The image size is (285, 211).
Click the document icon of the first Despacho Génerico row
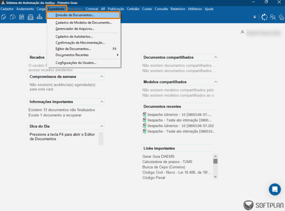click(144, 115)
